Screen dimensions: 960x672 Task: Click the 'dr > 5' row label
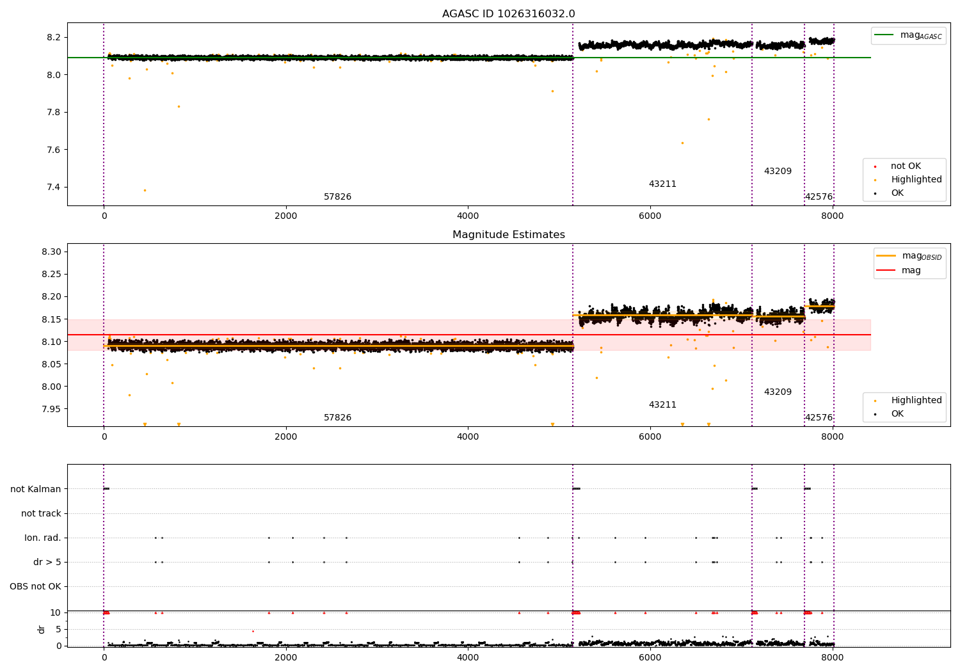point(47,563)
